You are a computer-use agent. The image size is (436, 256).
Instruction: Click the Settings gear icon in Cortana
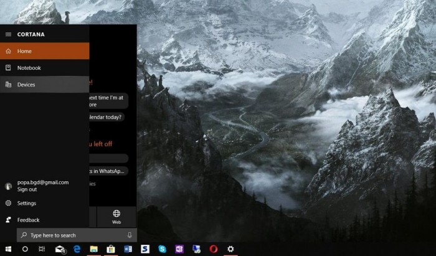8,203
